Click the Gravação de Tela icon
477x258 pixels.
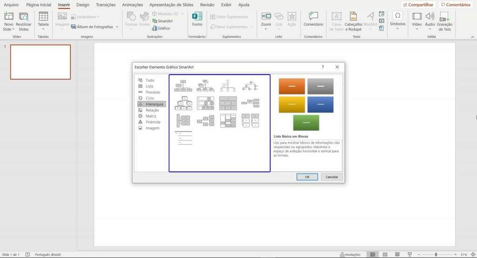(x=444, y=21)
